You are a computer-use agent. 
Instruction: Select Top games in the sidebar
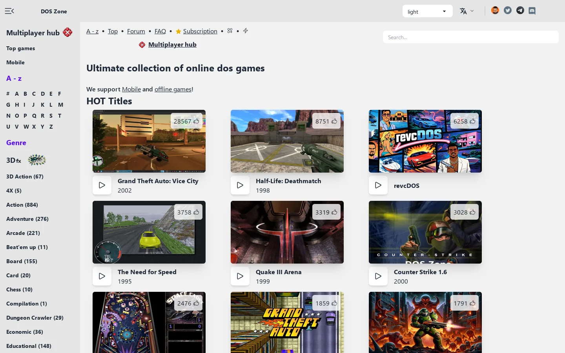pos(21,48)
